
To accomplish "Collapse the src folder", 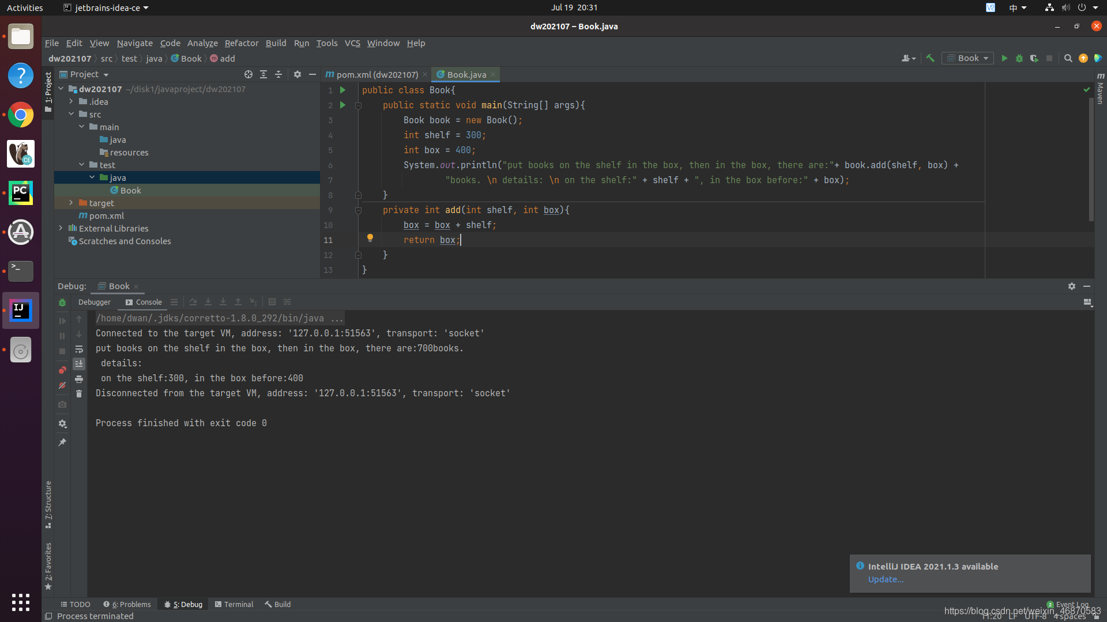I will tap(71, 114).
